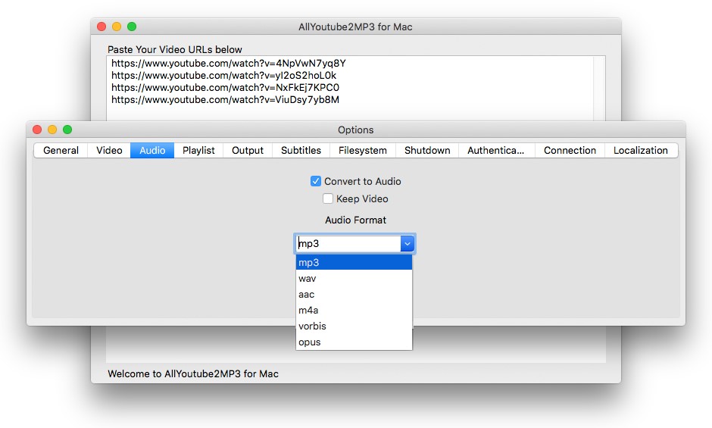Click the URL ending in 4NpVwN7yq8Y
The image size is (712, 428).
tap(229, 63)
